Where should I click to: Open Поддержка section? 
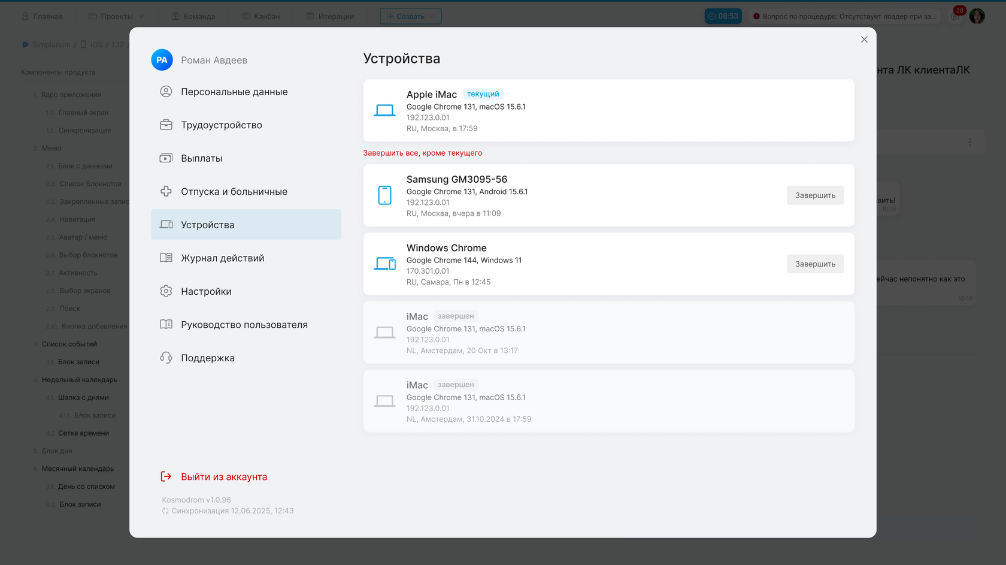(246, 358)
